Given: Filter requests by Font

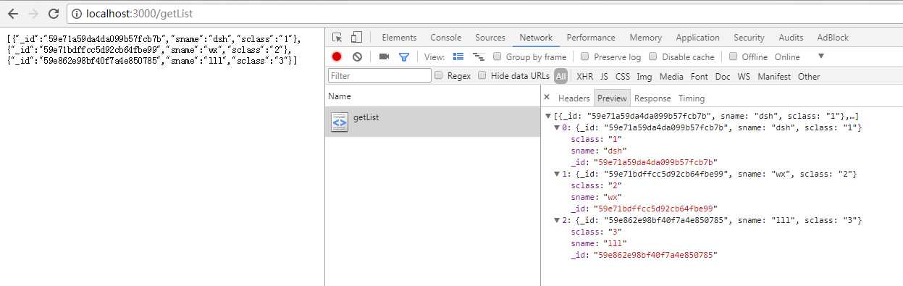Looking at the screenshot, I should [x=700, y=76].
